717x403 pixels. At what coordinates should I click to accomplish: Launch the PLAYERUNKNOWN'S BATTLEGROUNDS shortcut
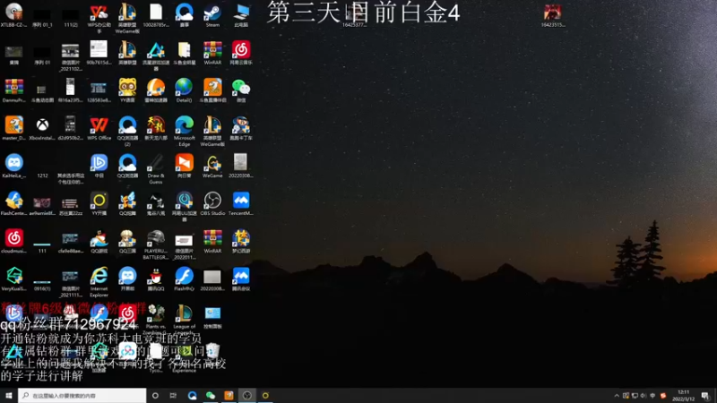(155, 244)
